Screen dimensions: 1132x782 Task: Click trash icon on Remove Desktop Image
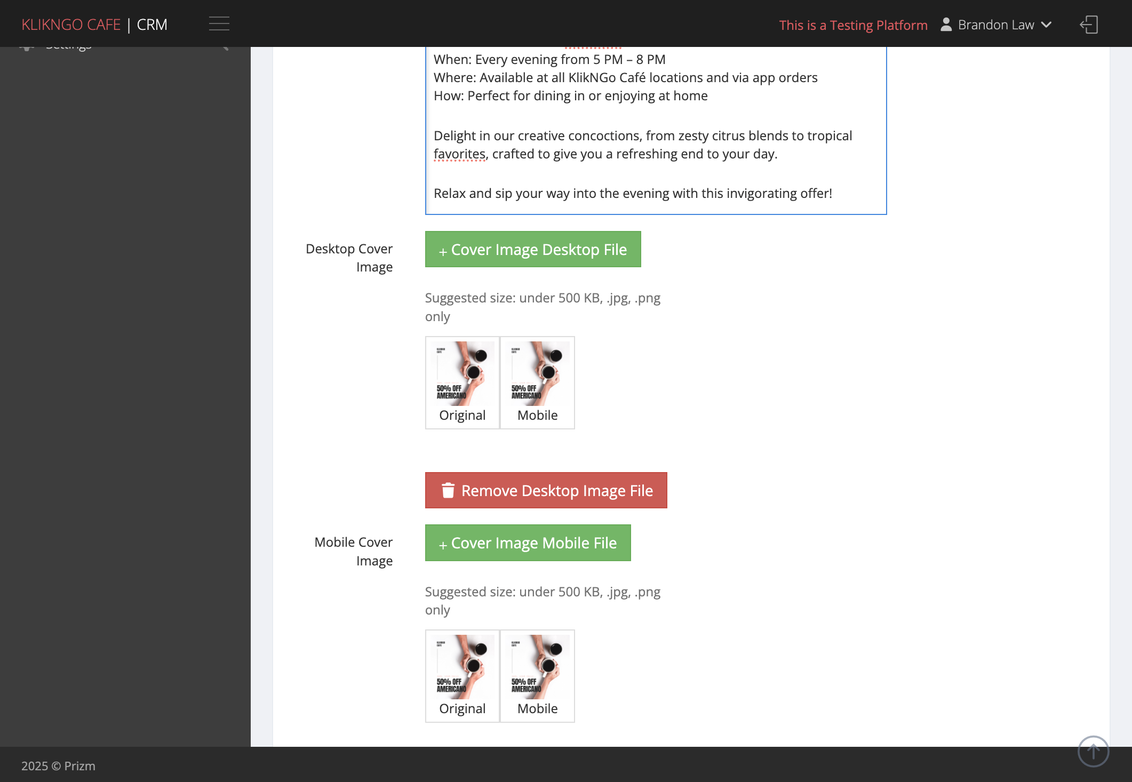(x=448, y=490)
